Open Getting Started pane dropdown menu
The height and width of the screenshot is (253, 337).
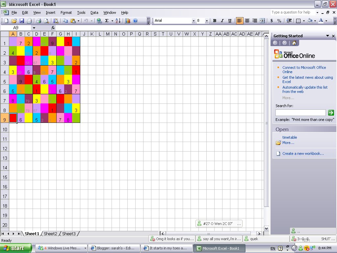(x=327, y=36)
